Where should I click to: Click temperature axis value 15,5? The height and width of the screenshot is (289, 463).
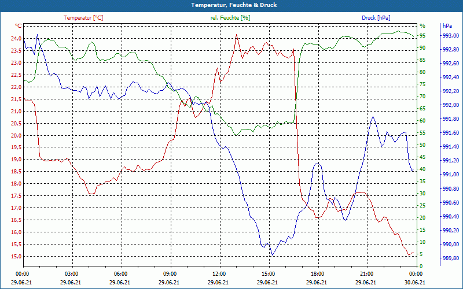[x=16, y=244]
